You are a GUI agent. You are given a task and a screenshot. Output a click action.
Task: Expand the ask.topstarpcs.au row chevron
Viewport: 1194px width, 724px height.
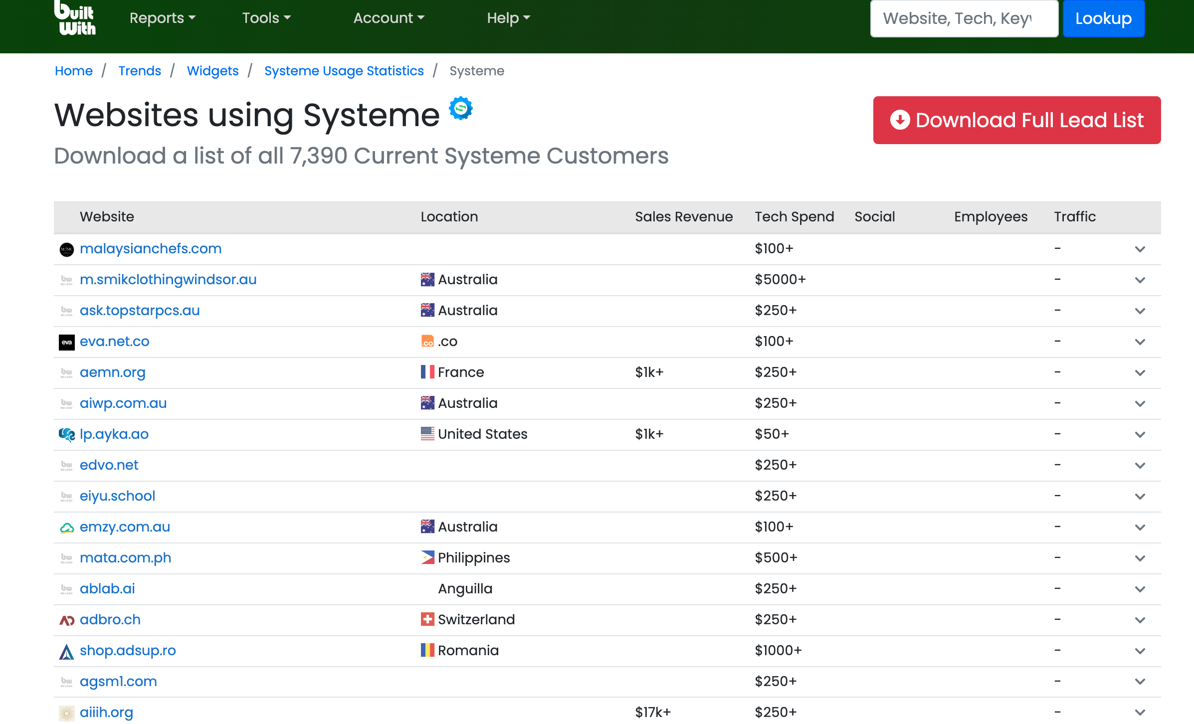pos(1140,311)
